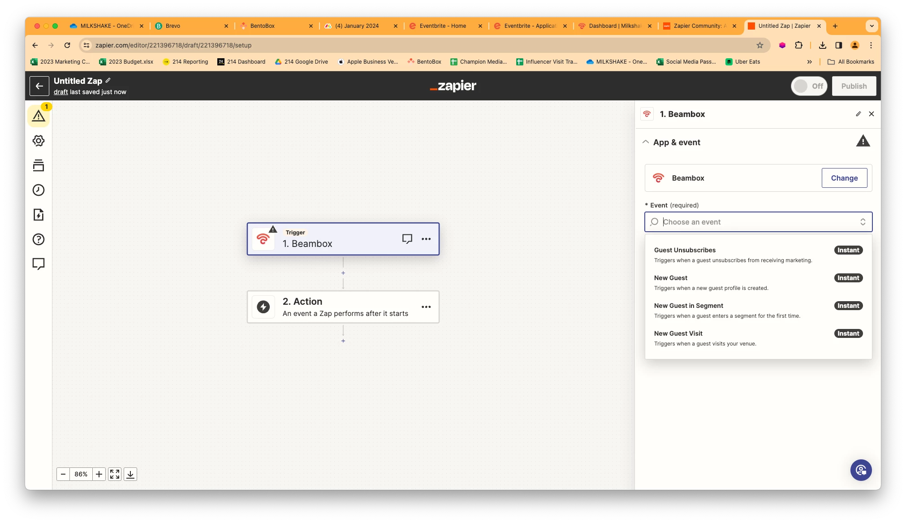
Task: Select the New Guest Visit event
Action: [x=678, y=333]
